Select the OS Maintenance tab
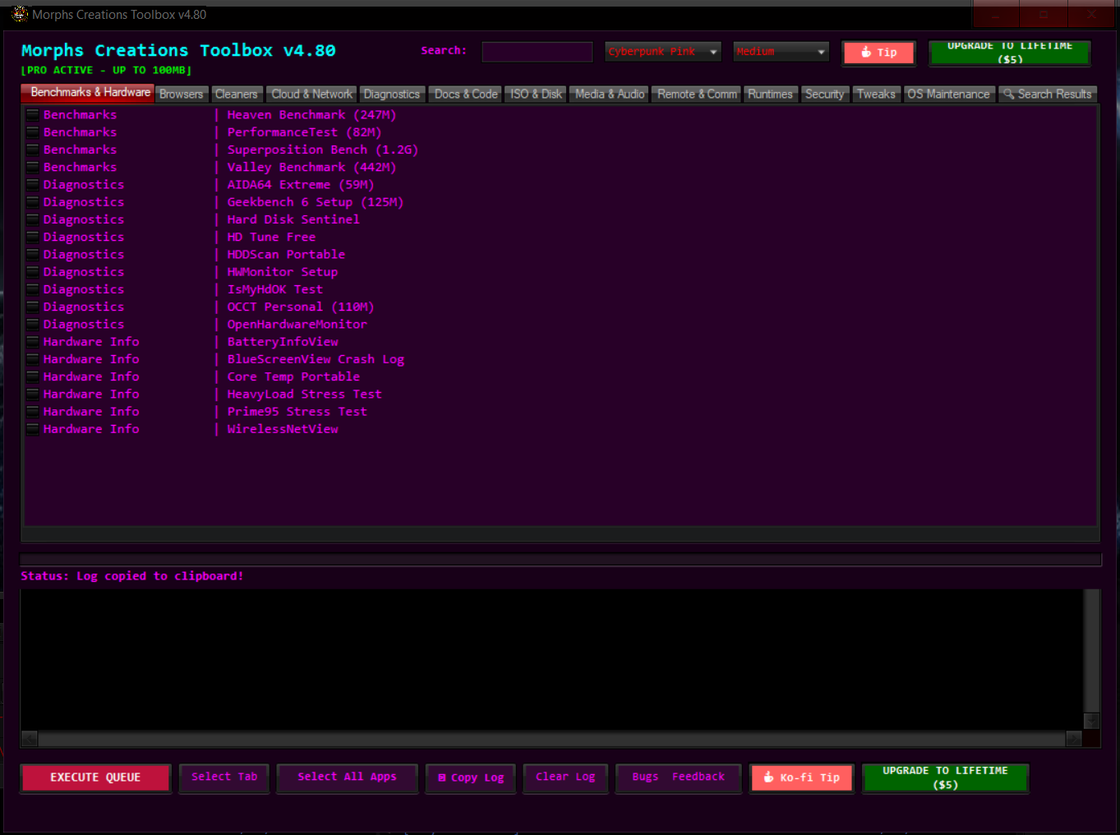The height and width of the screenshot is (835, 1120). [949, 95]
